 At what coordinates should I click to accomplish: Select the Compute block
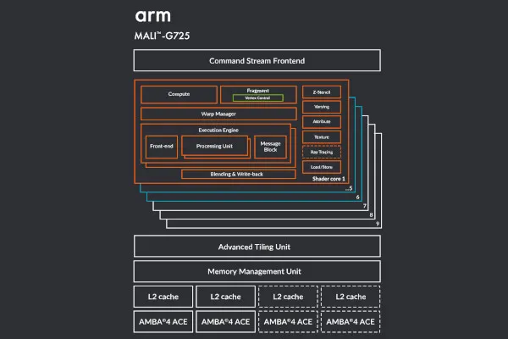pos(179,94)
